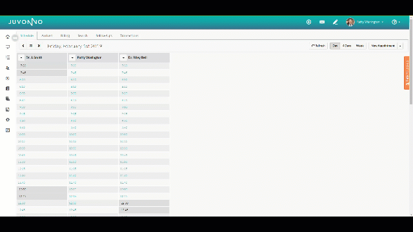Click the 11:30 slot under Dr. Riley Bell

144,175
